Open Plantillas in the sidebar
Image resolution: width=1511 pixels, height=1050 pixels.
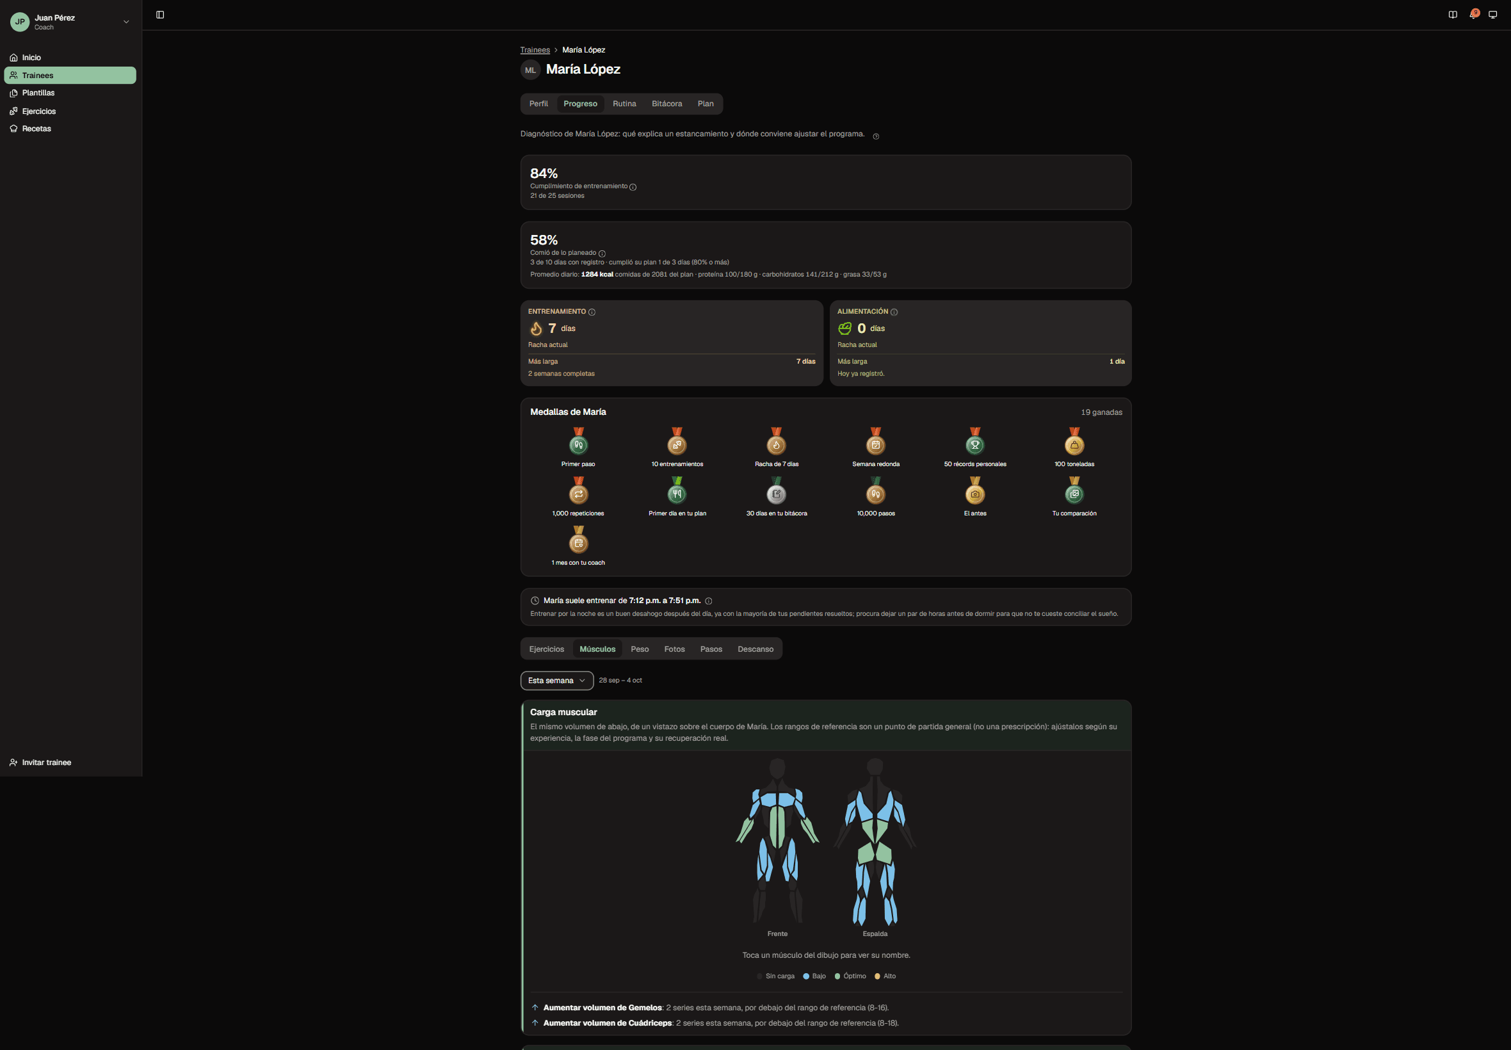(x=70, y=93)
